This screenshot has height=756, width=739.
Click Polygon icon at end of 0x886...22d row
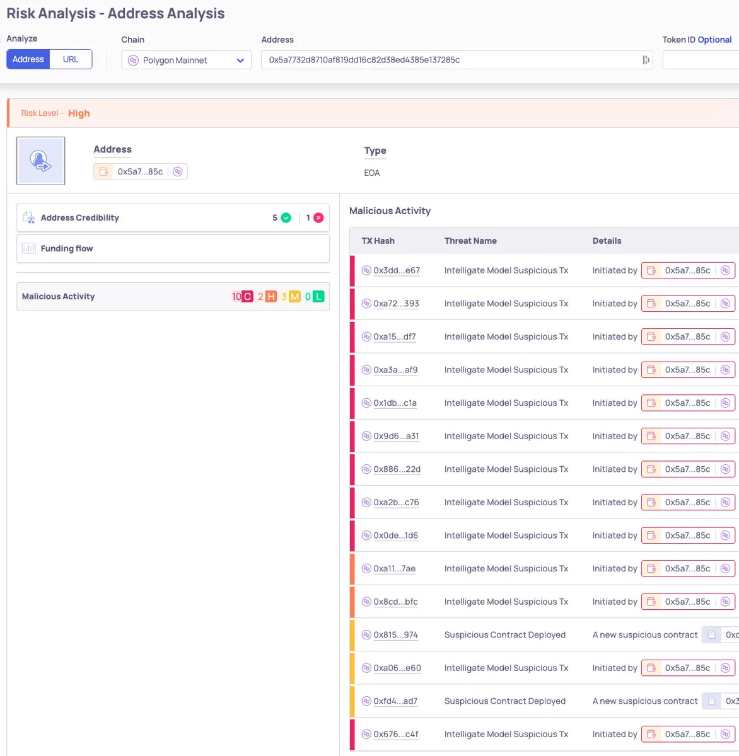click(x=725, y=469)
